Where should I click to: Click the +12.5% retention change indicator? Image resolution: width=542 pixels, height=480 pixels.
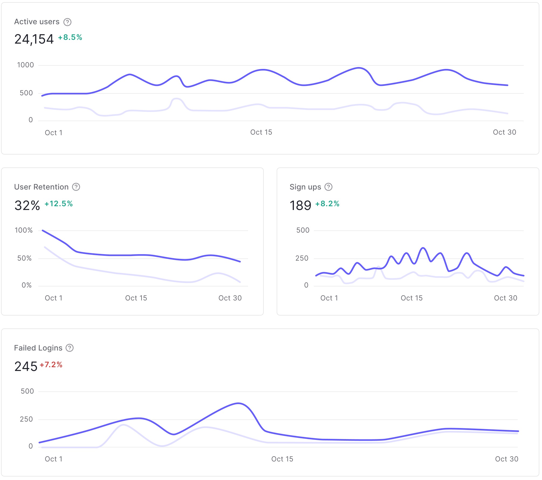click(x=59, y=204)
